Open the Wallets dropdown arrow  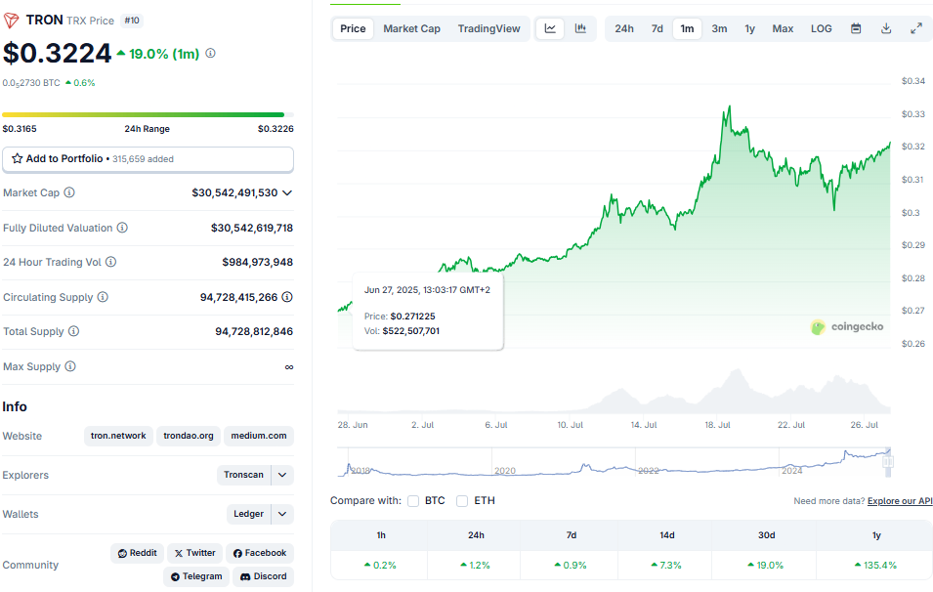[x=282, y=514]
